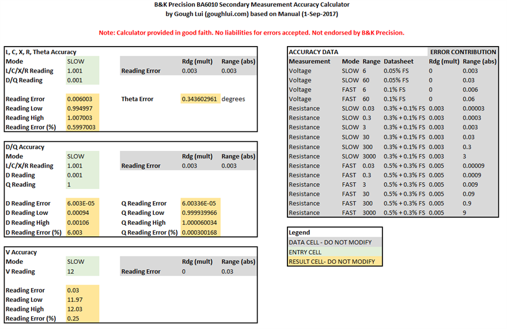Click the Measurement column header
The image size is (507, 329).
point(309,61)
